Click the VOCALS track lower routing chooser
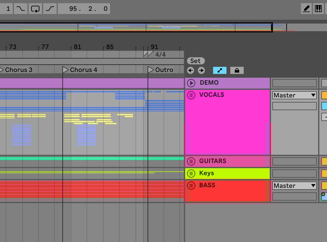Screen dimensions: 327x242 click(295, 106)
